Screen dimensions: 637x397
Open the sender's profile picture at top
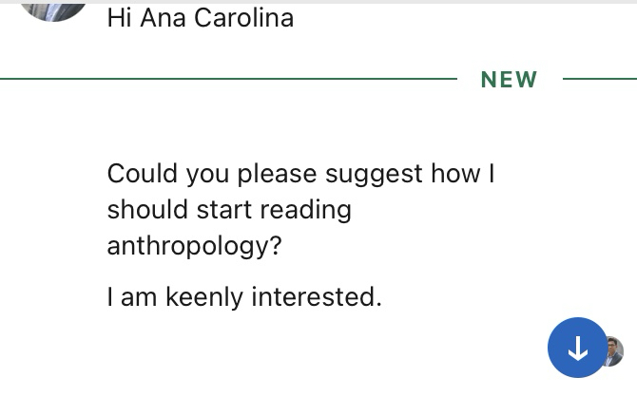[x=53, y=8]
